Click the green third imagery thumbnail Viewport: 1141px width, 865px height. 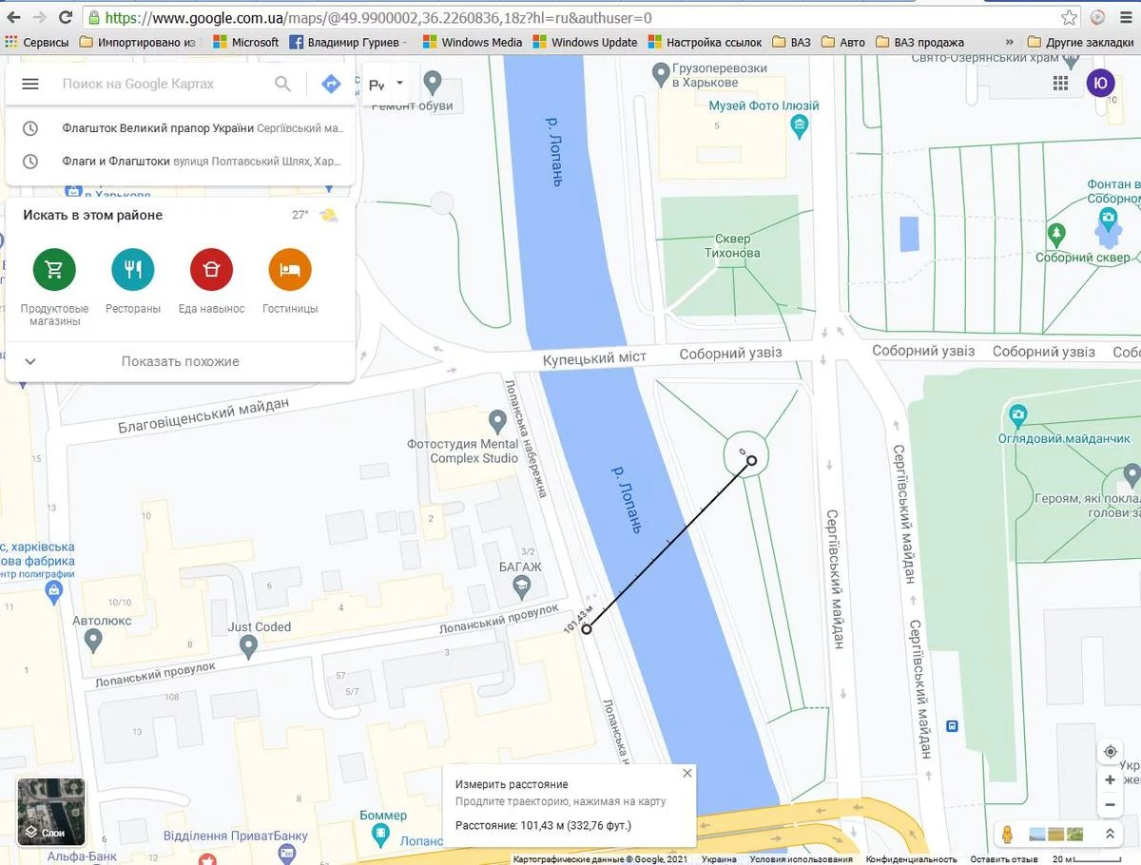tap(1075, 835)
